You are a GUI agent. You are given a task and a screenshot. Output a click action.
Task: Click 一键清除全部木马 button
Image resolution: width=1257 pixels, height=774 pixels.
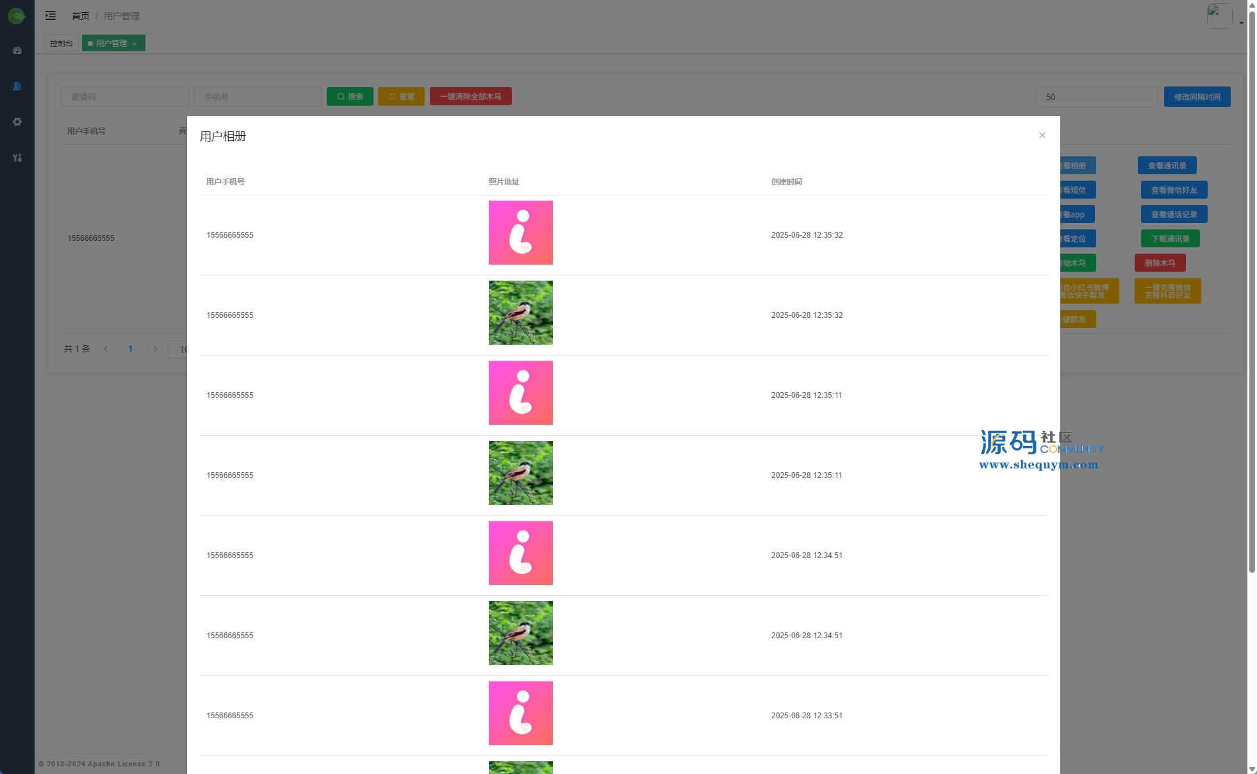point(470,97)
